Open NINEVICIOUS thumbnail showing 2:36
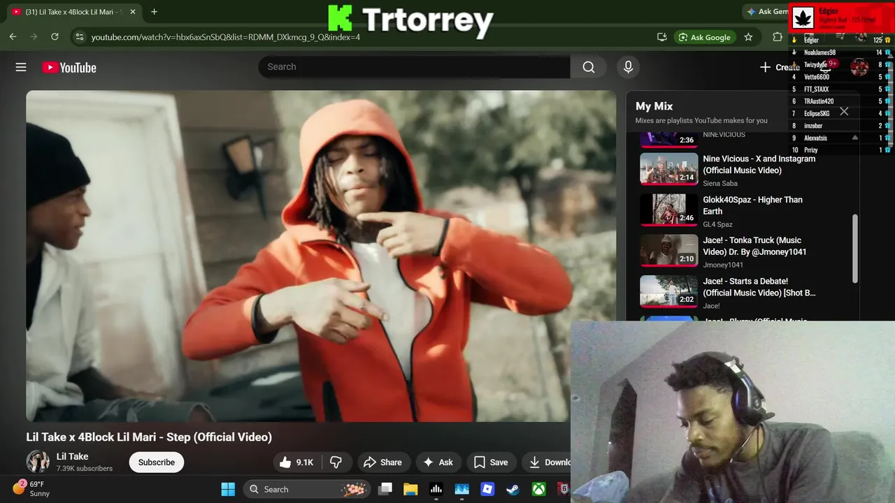895x503 pixels. (x=669, y=138)
